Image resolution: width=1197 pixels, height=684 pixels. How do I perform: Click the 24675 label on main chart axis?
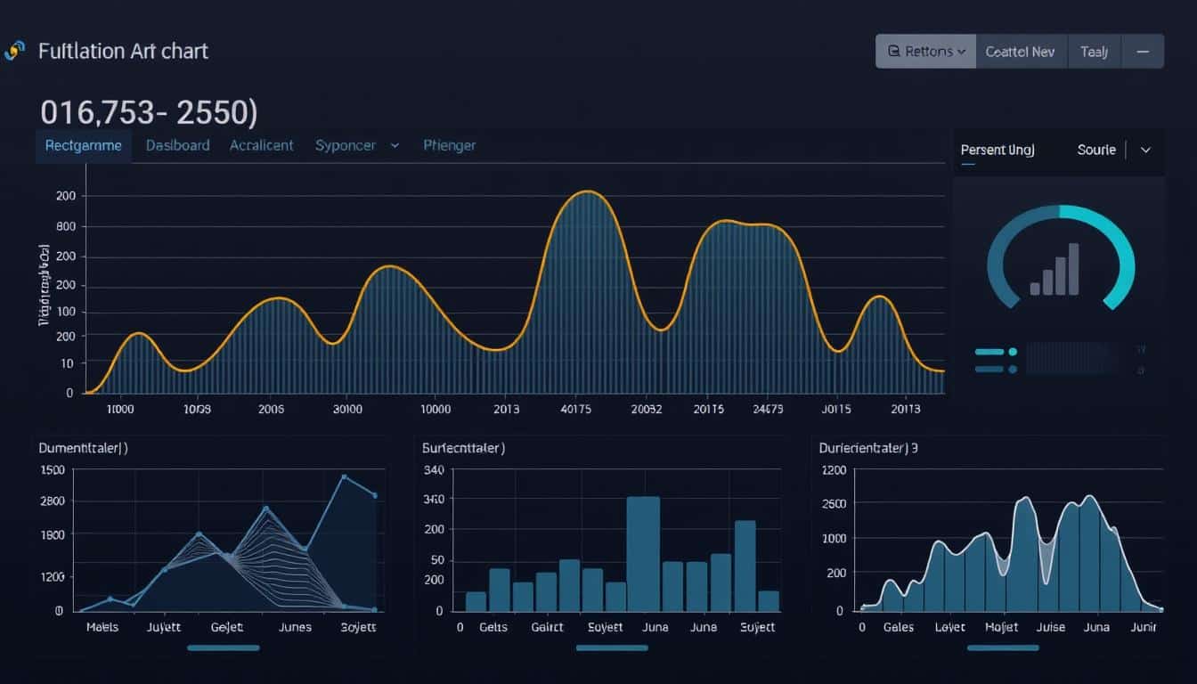point(766,410)
